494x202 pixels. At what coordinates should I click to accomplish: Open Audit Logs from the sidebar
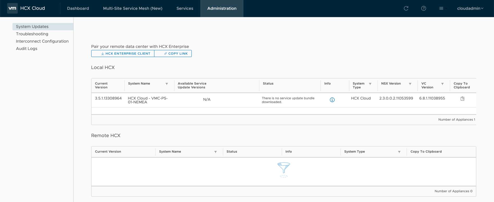tap(27, 48)
